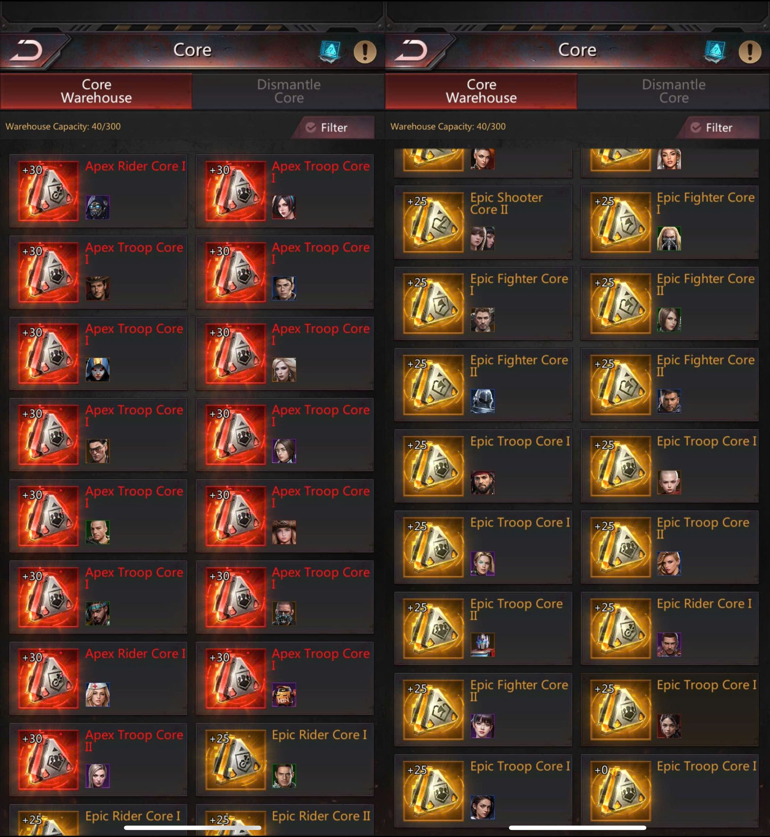Viewport: 770px width, 837px height.
Task: Tap the back arrow in left panel
Action: pos(27,51)
